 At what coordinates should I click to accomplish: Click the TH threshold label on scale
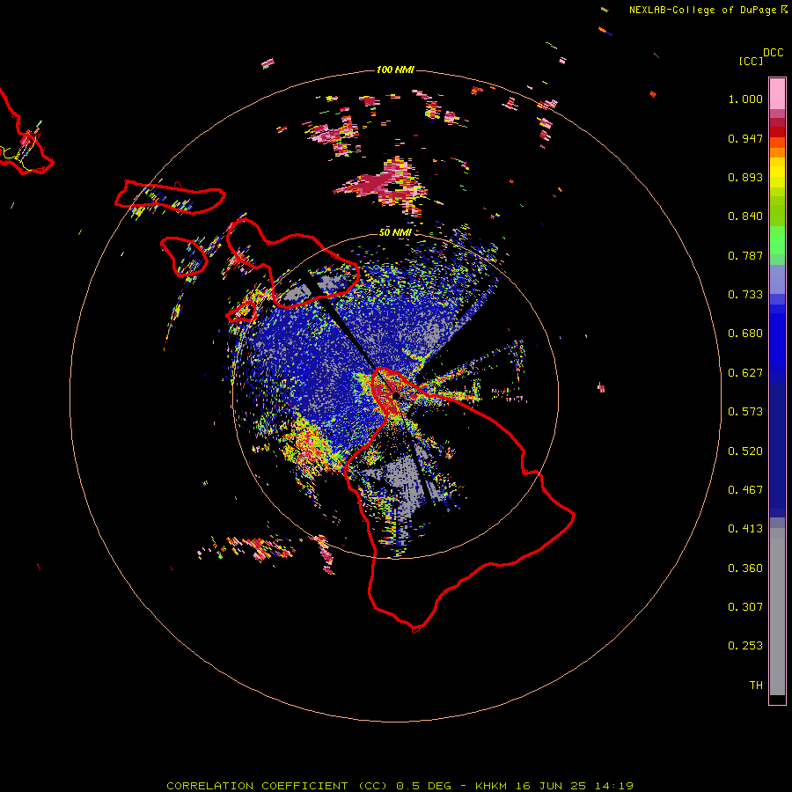(756, 686)
